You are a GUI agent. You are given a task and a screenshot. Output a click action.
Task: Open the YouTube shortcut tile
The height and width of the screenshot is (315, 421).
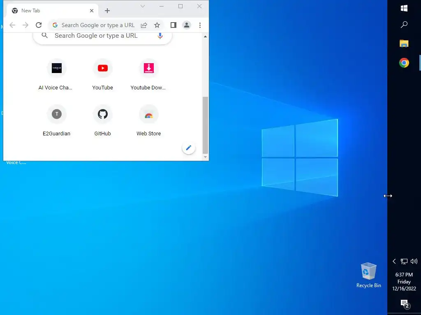(x=102, y=75)
